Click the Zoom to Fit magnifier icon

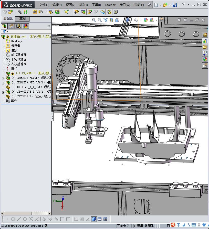tap(93, 20)
